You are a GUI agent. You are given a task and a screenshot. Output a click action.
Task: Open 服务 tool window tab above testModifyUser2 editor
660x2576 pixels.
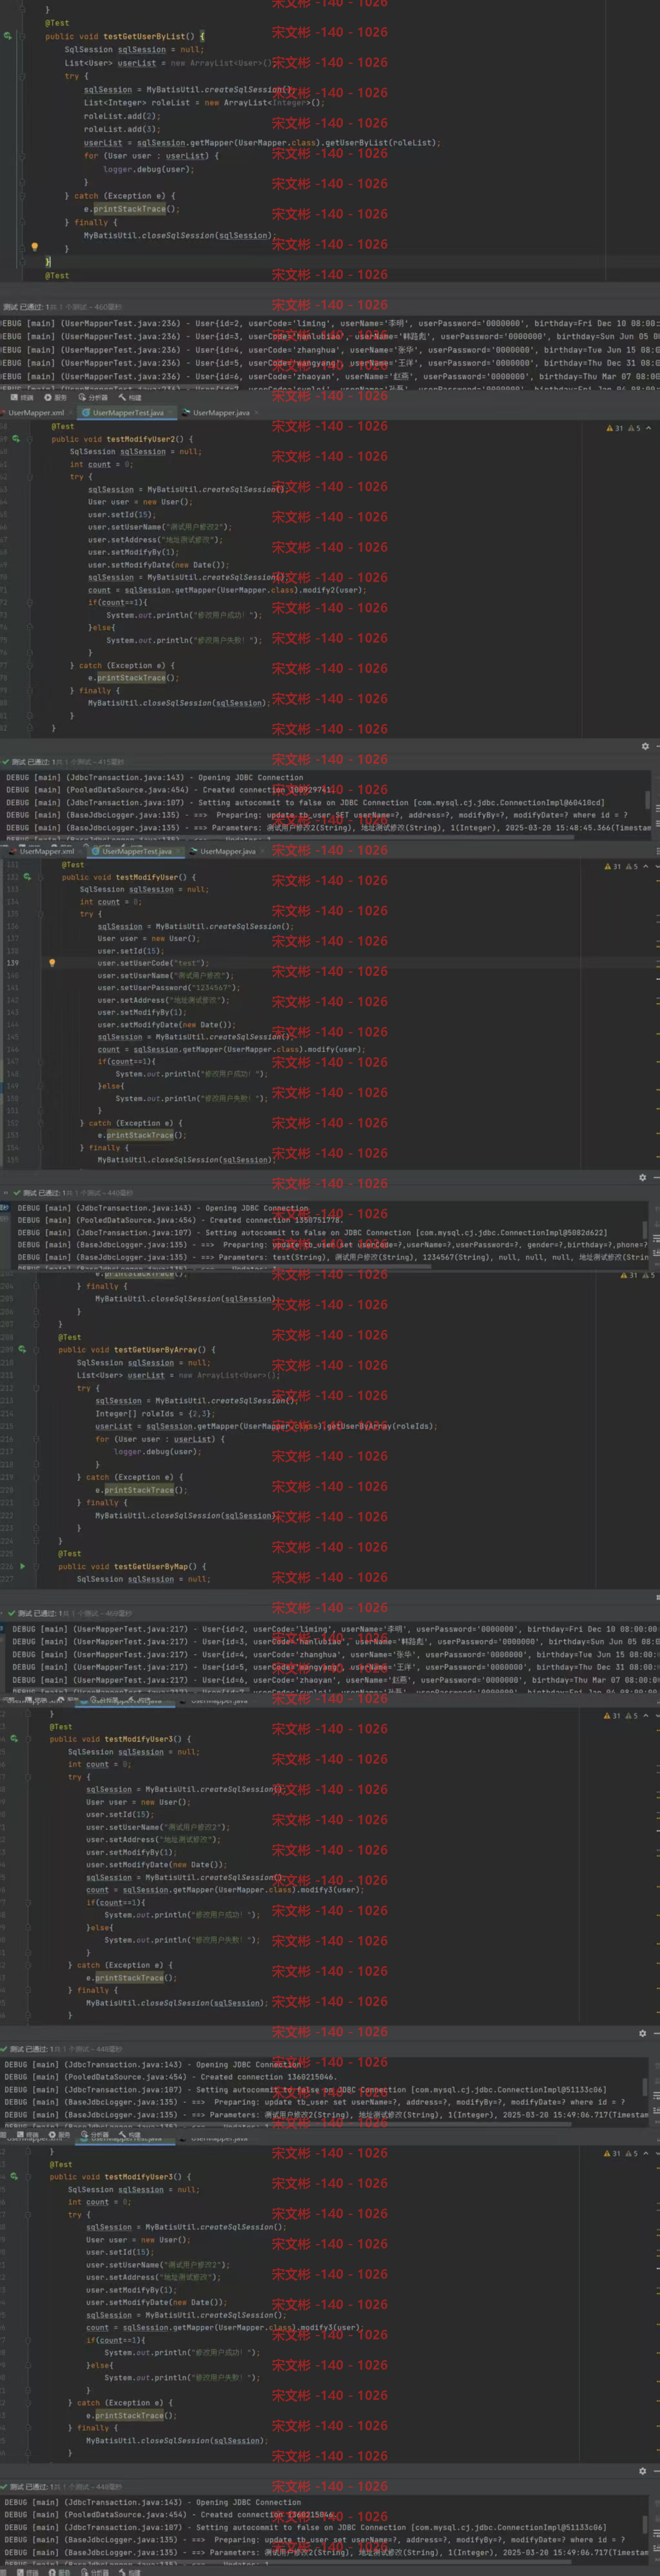click(55, 397)
